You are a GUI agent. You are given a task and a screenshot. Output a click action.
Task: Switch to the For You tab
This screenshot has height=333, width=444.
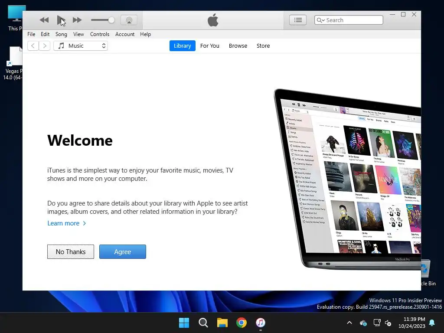tap(210, 46)
